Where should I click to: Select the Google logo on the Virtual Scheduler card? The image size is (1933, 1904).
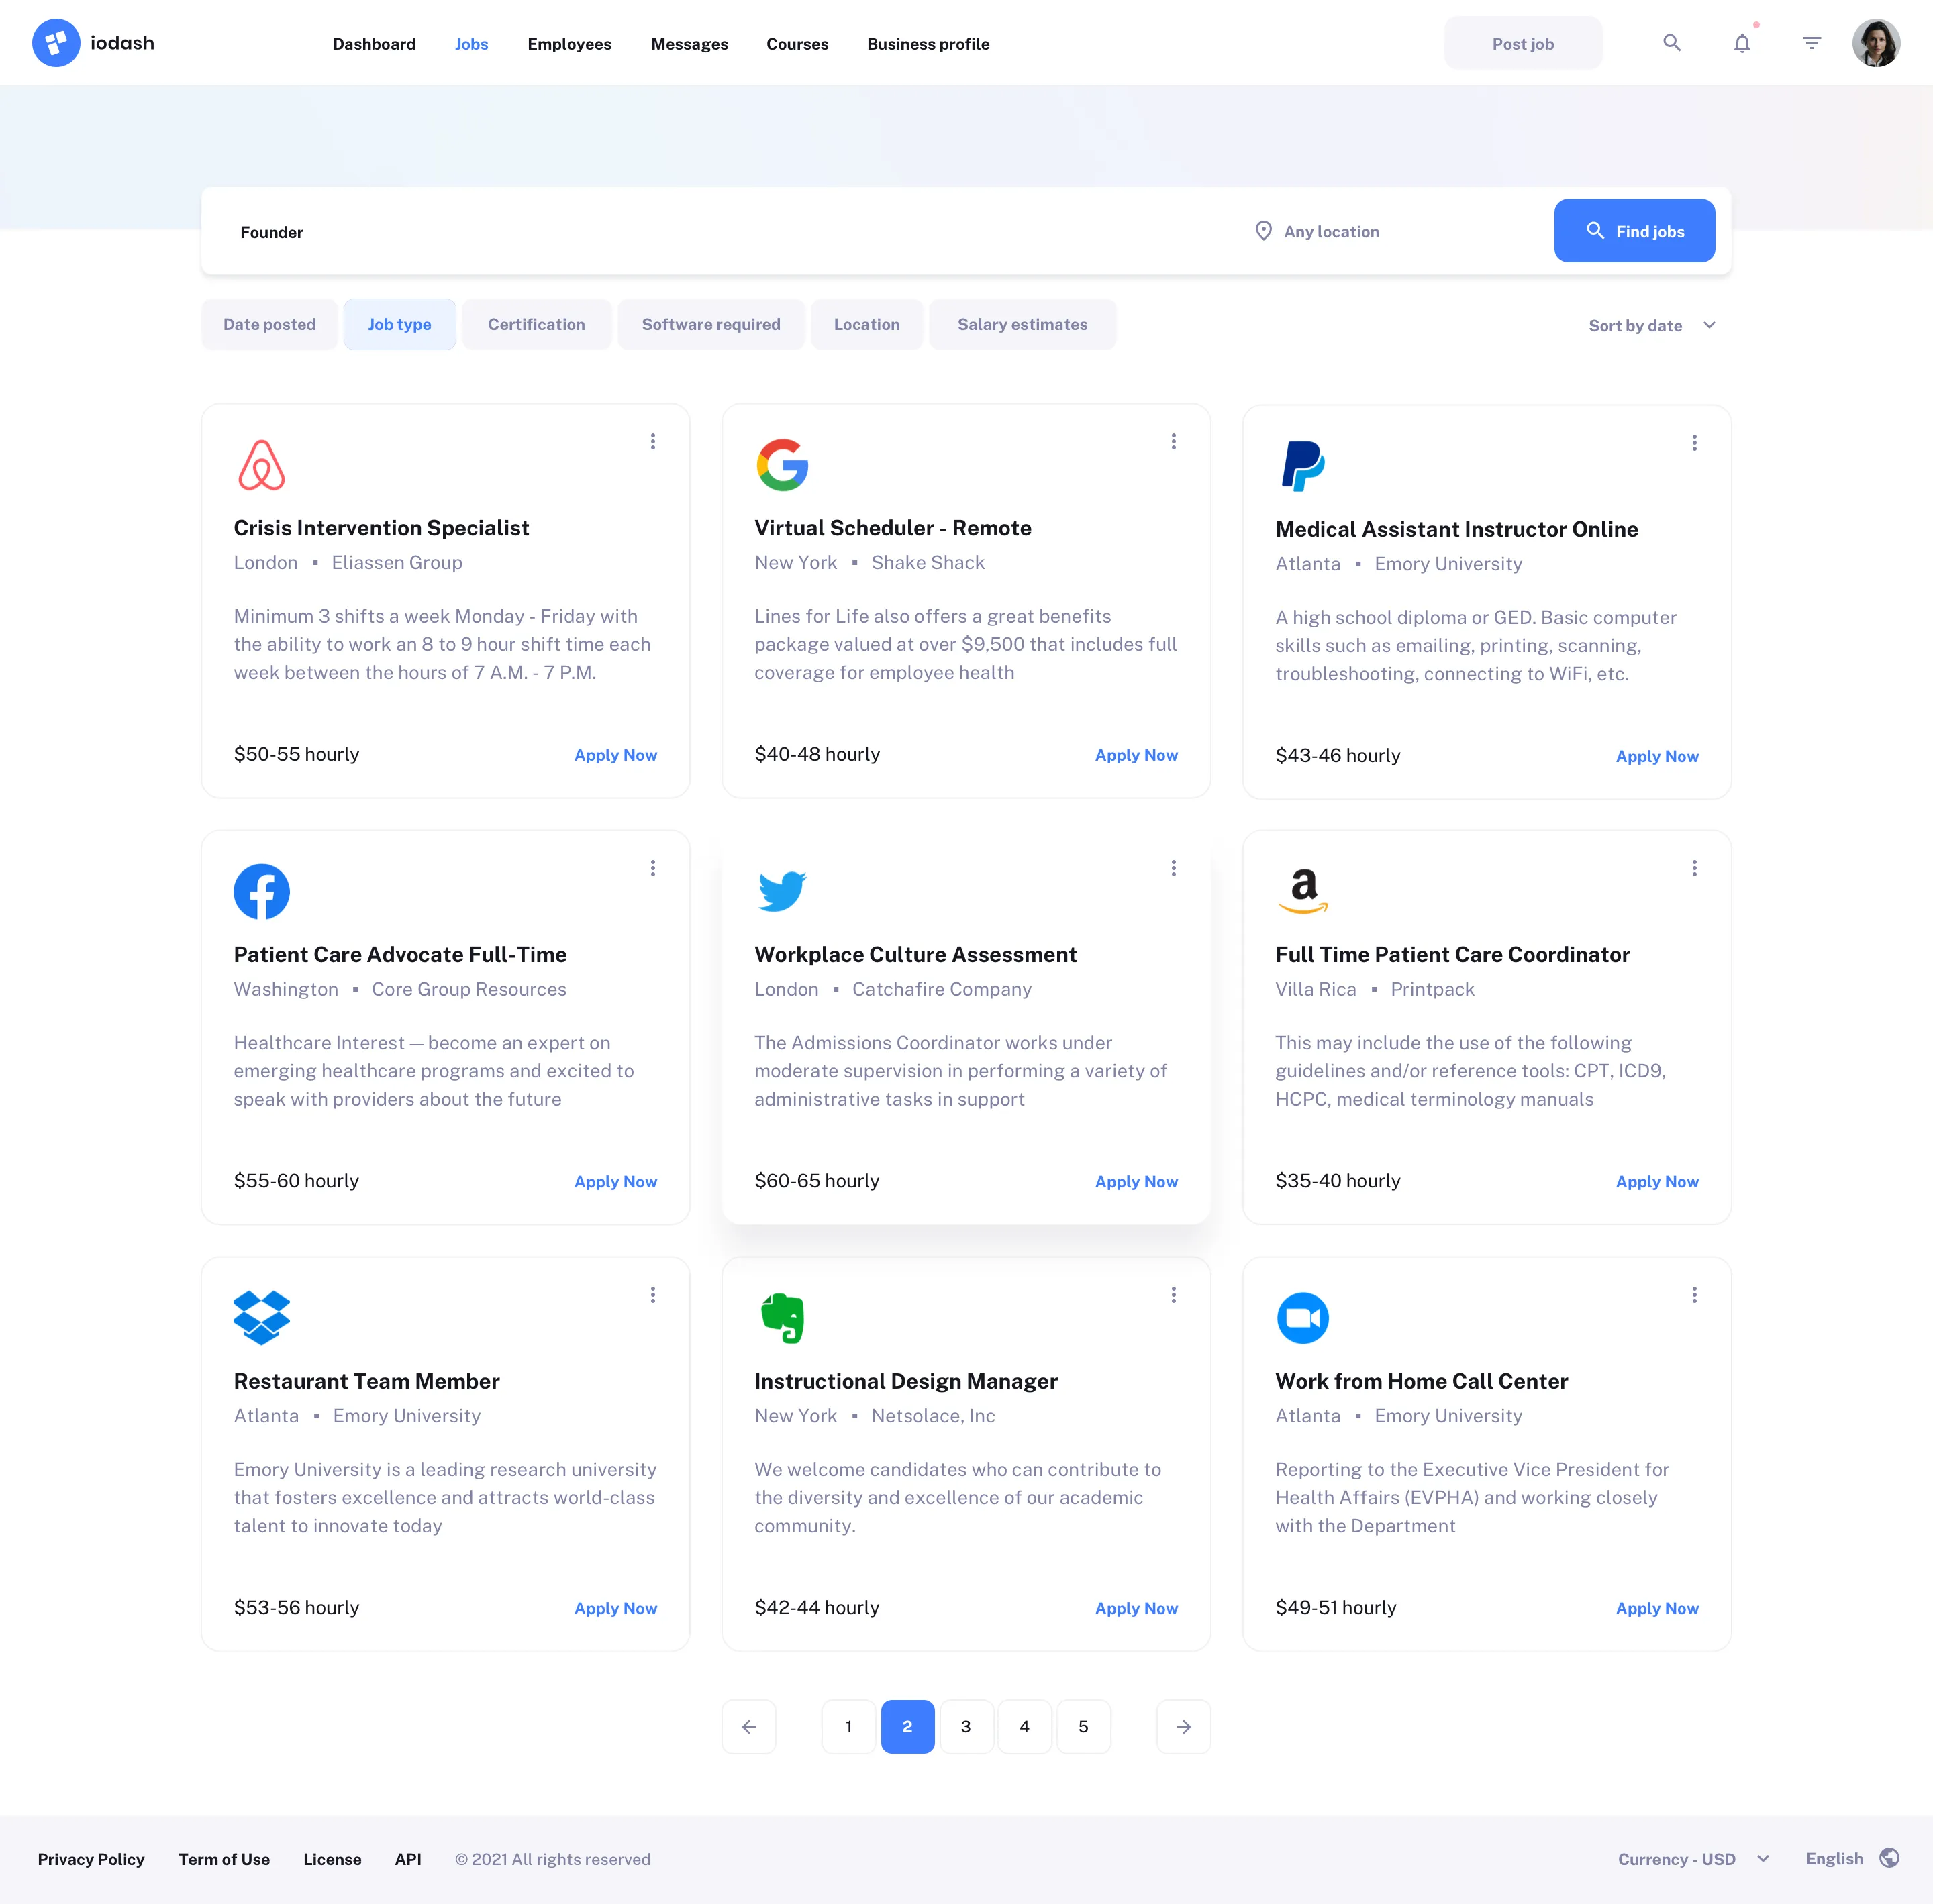(x=783, y=463)
